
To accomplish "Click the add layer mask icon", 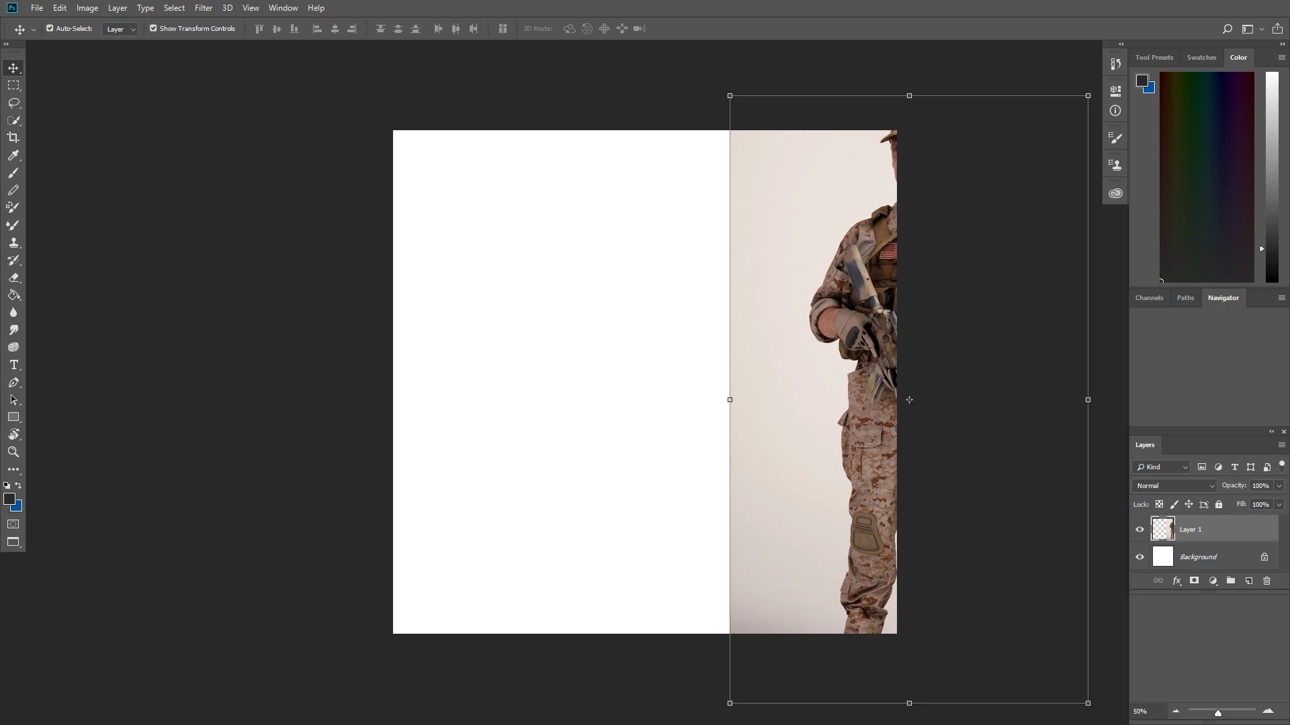I will (1194, 581).
